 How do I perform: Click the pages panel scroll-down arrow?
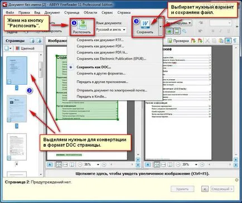pyautogui.click(x=41, y=175)
